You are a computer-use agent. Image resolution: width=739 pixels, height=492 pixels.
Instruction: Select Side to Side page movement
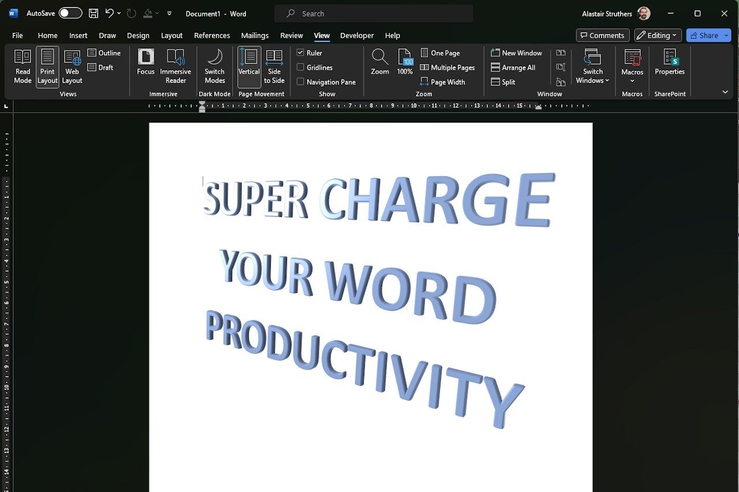(274, 66)
